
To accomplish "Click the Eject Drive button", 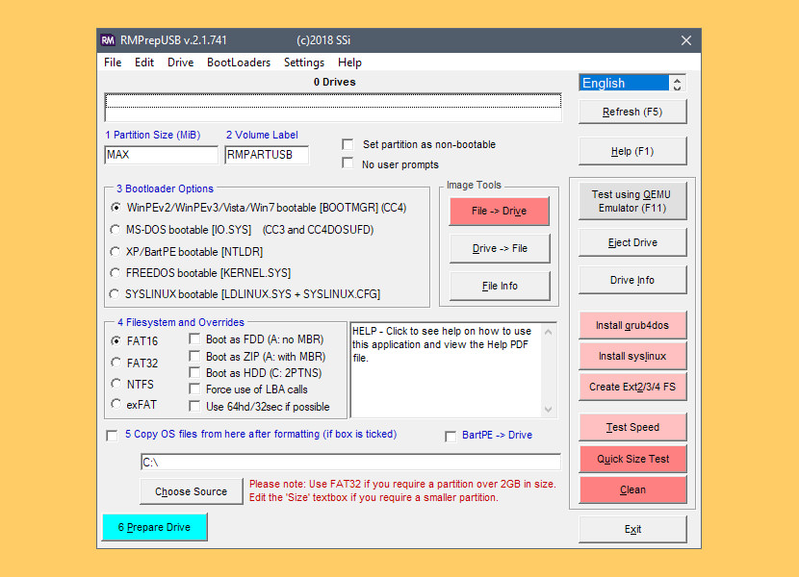I will pyautogui.click(x=632, y=243).
